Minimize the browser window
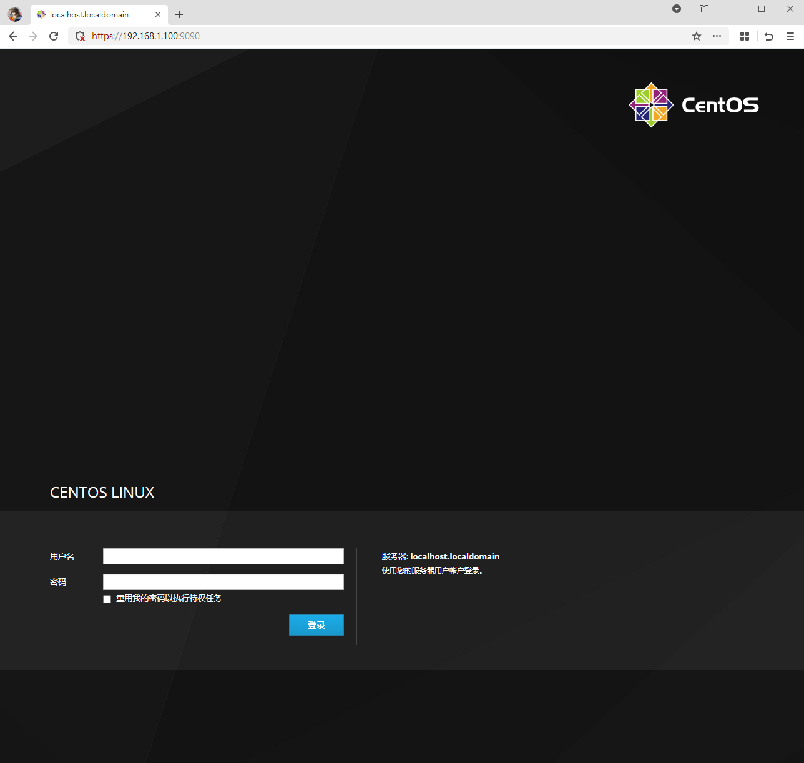The image size is (804, 763). coord(733,9)
